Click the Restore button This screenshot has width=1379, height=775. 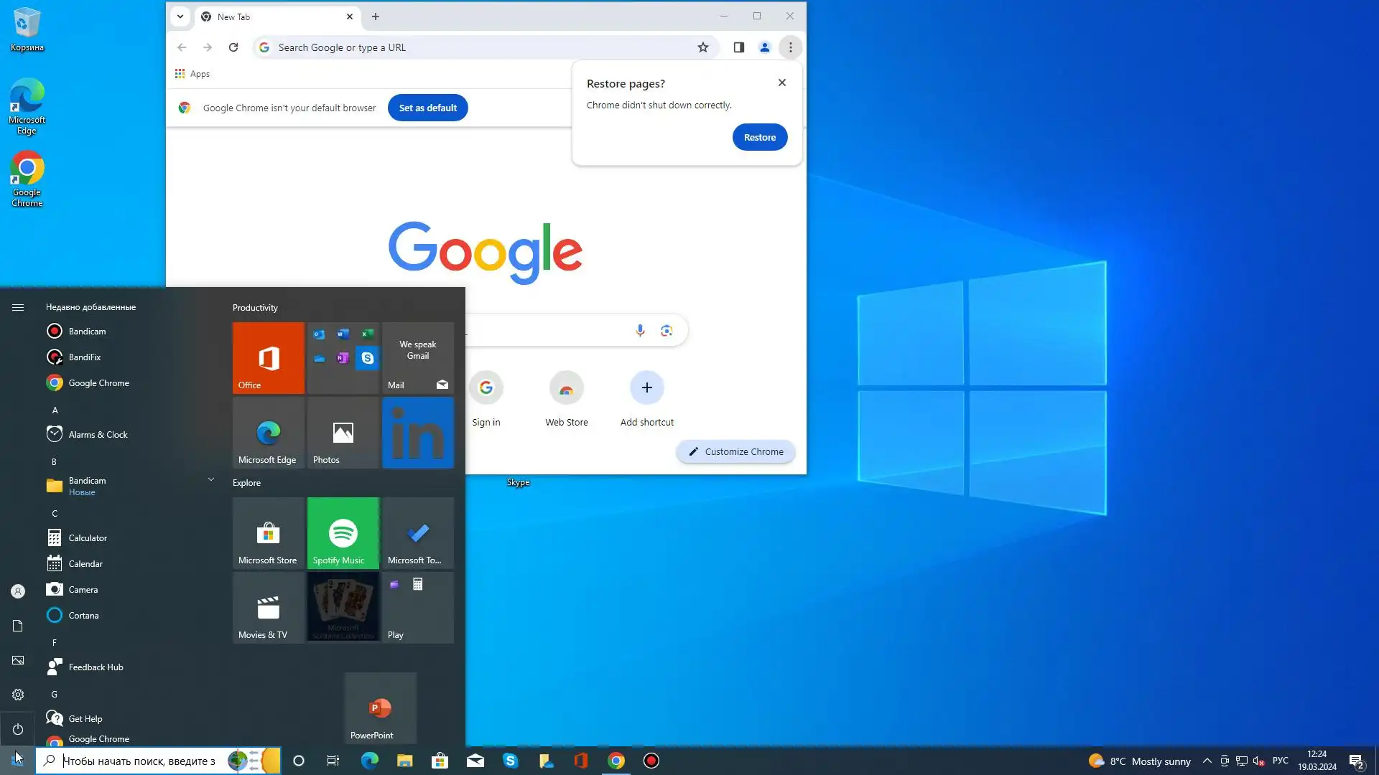pos(759,137)
